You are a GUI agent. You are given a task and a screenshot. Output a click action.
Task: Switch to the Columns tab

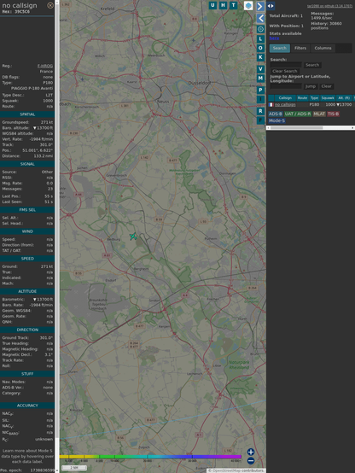point(323,49)
